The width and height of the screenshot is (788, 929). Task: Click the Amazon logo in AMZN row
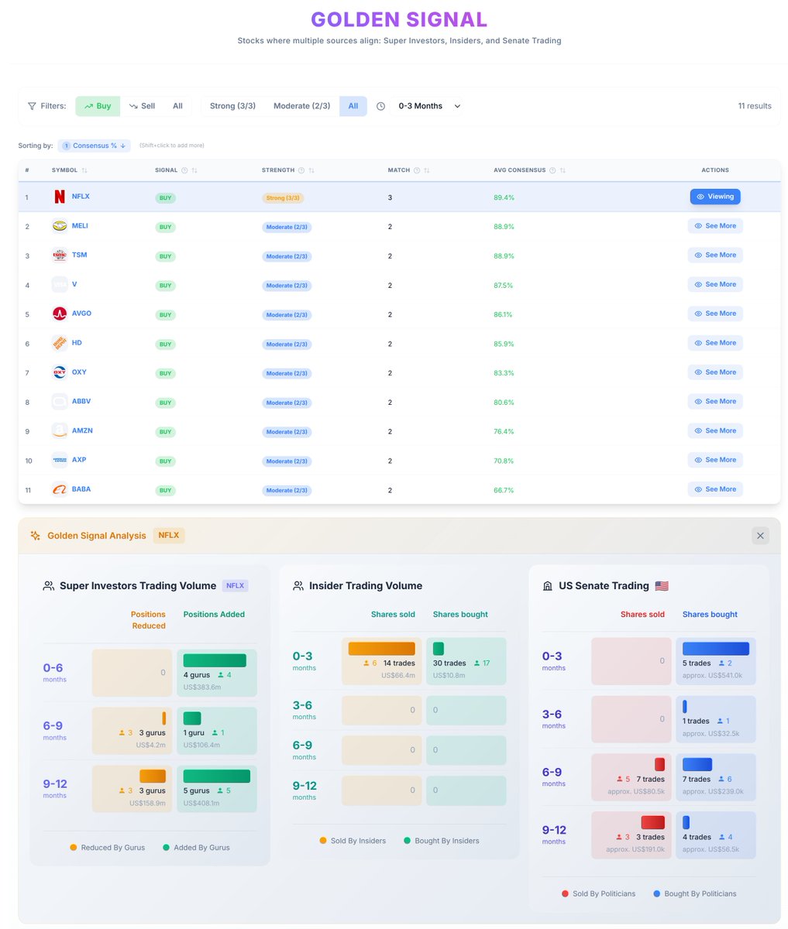click(x=60, y=431)
